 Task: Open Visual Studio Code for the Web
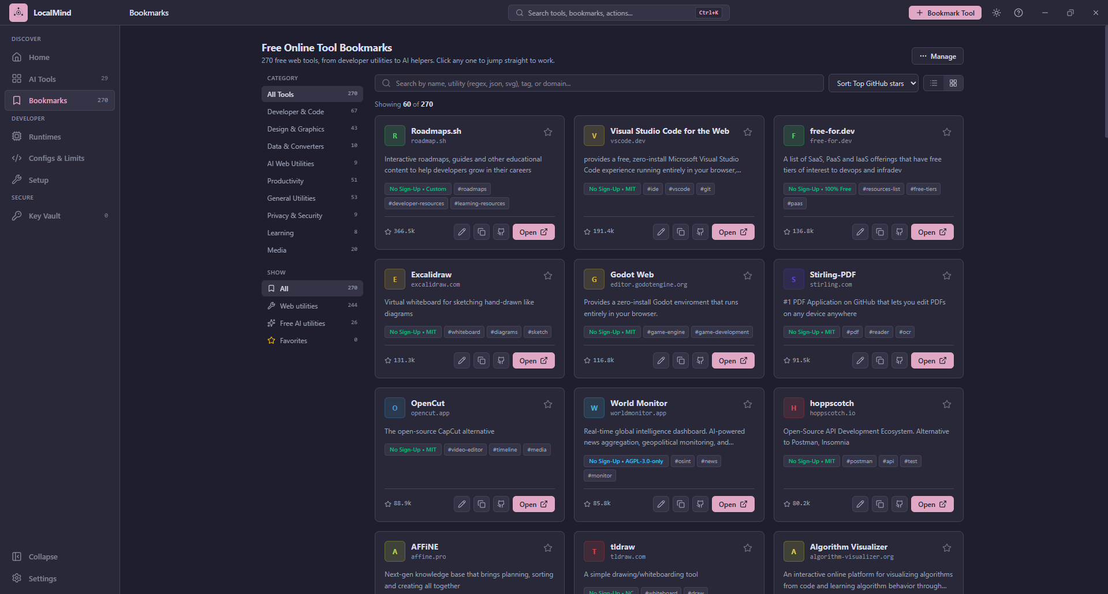(x=733, y=232)
